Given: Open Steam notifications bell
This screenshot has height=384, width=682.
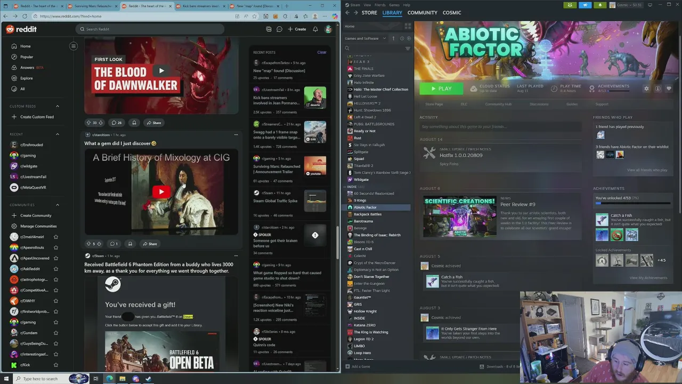Looking at the screenshot, I should pos(600,5).
